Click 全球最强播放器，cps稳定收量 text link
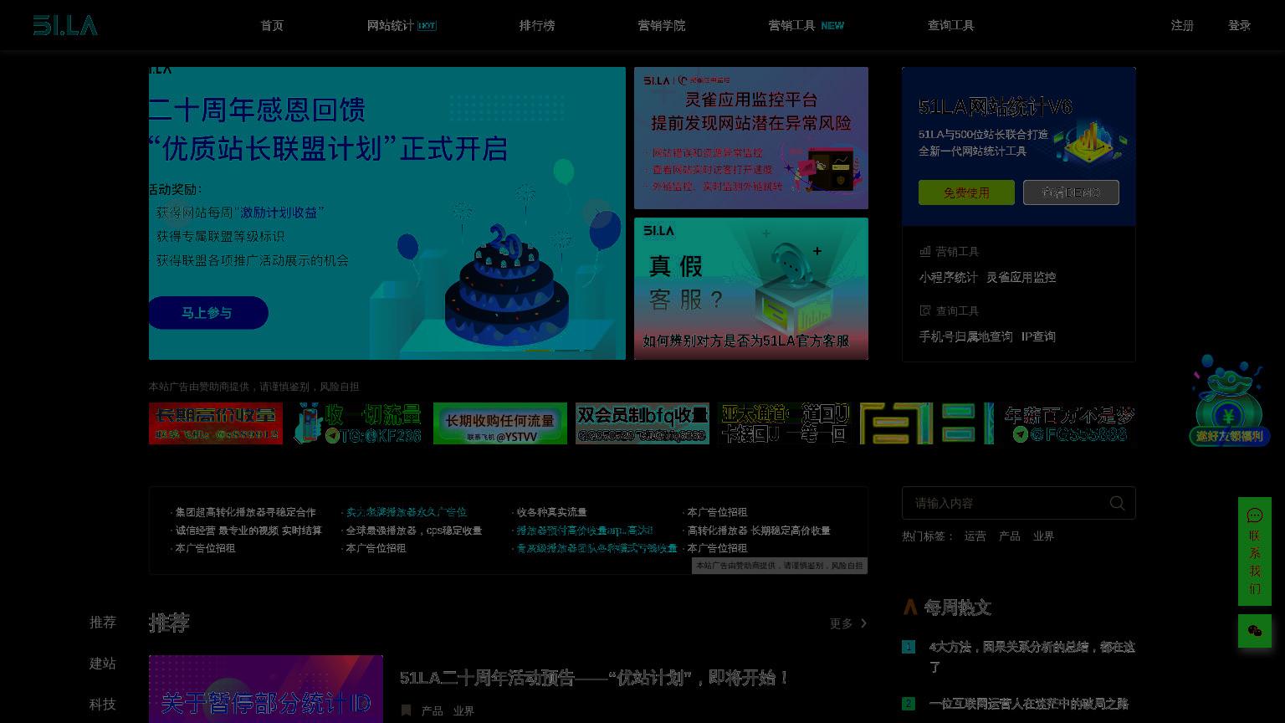Viewport: 1285px width, 723px height. pos(414,531)
